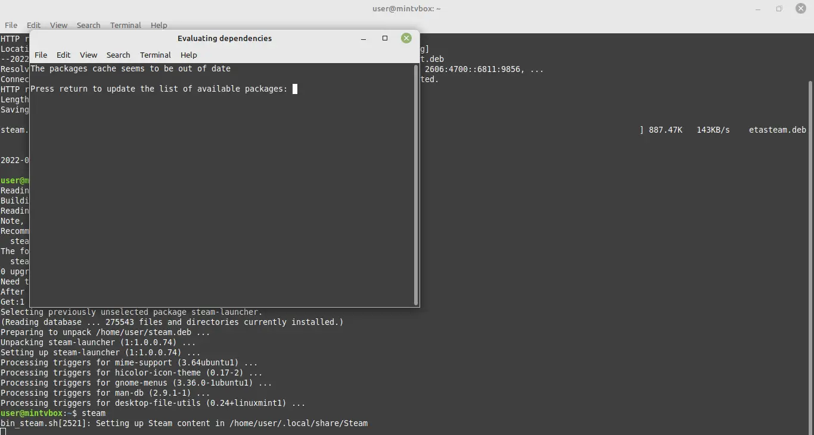814x435 pixels.
Task: Close the user@mintvbox terminal window
Action: coord(801,8)
